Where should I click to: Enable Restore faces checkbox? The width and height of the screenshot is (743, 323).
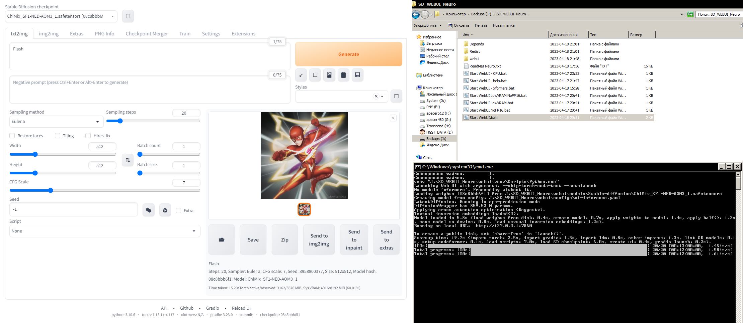pyautogui.click(x=12, y=136)
